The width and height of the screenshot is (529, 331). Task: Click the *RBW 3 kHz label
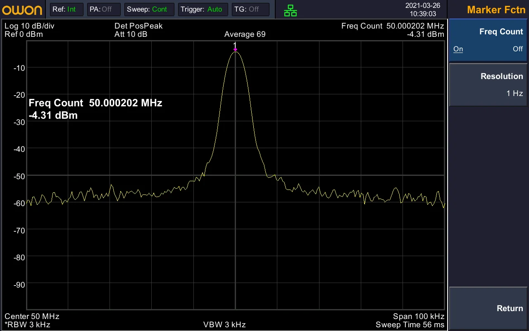[x=27, y=325]
